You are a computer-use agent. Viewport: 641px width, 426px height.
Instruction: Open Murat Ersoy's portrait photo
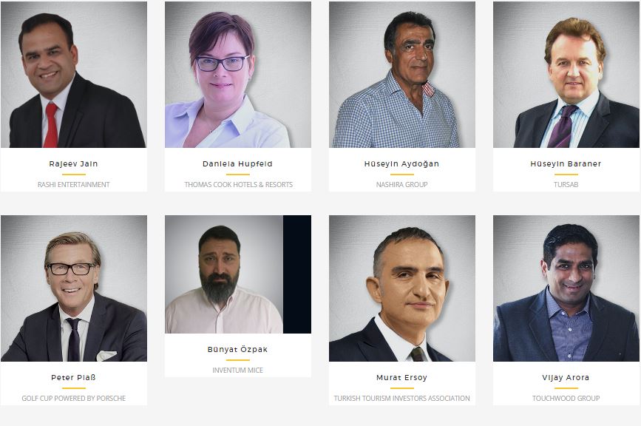[x=402, y=288]
